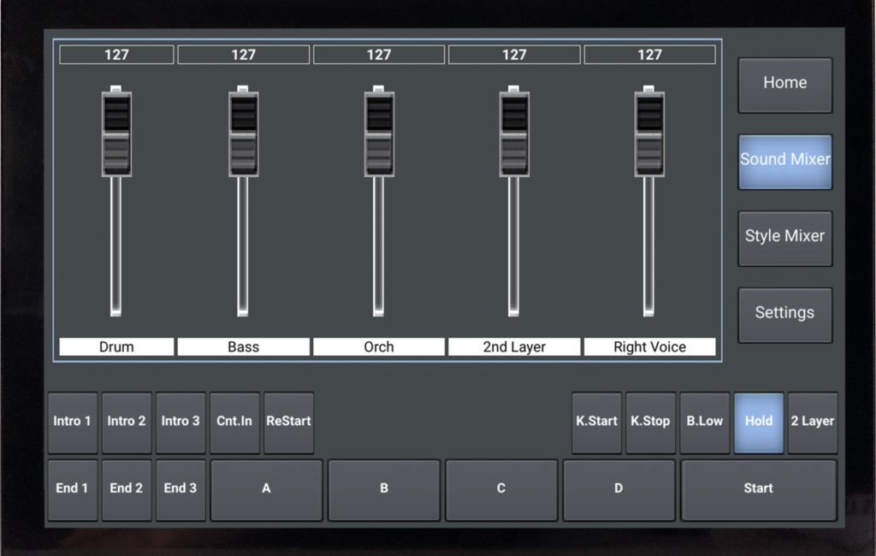The height and width of the screenshot is (556, 876).
Task: Click the Bass volume fader knob
Action: click(243, 133)
